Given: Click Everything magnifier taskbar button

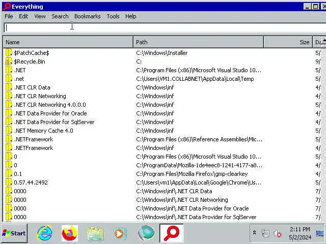Looking at the screenshot, I should click(172, 233).
